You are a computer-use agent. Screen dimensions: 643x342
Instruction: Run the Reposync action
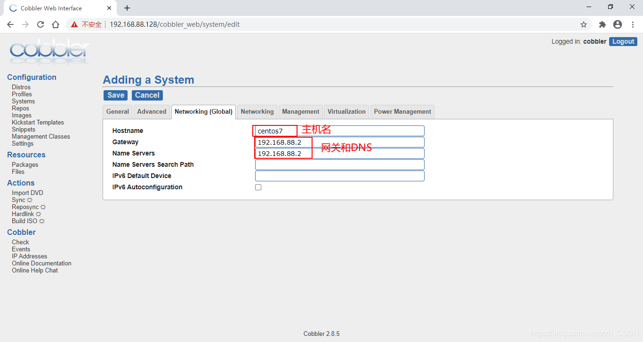coord(29,207)
